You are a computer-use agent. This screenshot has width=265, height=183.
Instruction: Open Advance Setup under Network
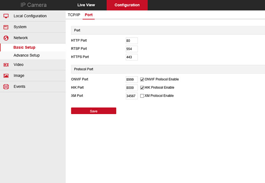click(x=33, y=56)
